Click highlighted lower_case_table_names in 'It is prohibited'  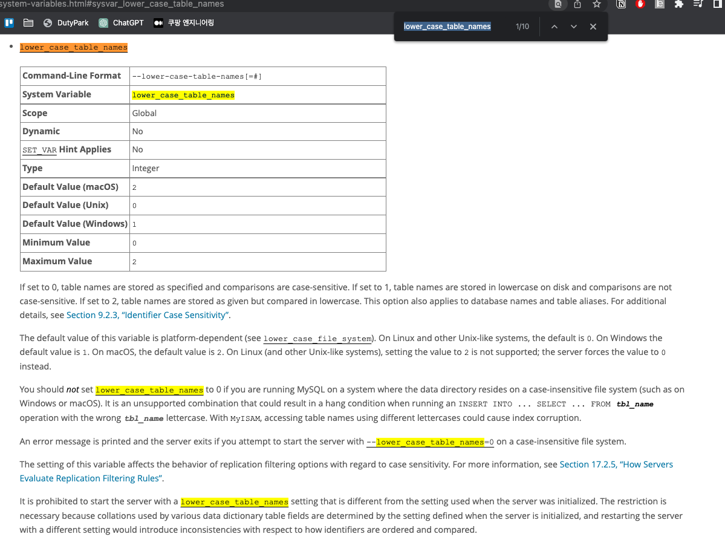coord(235,502)
